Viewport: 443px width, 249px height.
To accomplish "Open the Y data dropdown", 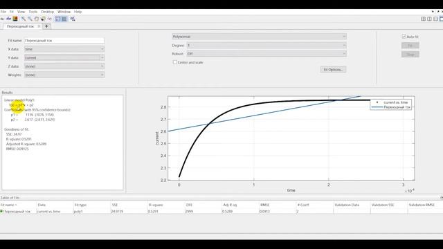I will 64,57.
